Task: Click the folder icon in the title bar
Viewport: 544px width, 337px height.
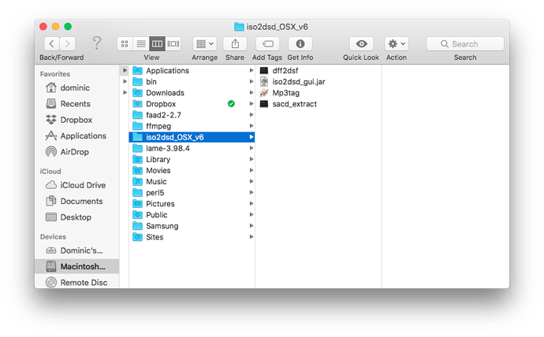Action: pyautogui.click(x=239, y=27)
